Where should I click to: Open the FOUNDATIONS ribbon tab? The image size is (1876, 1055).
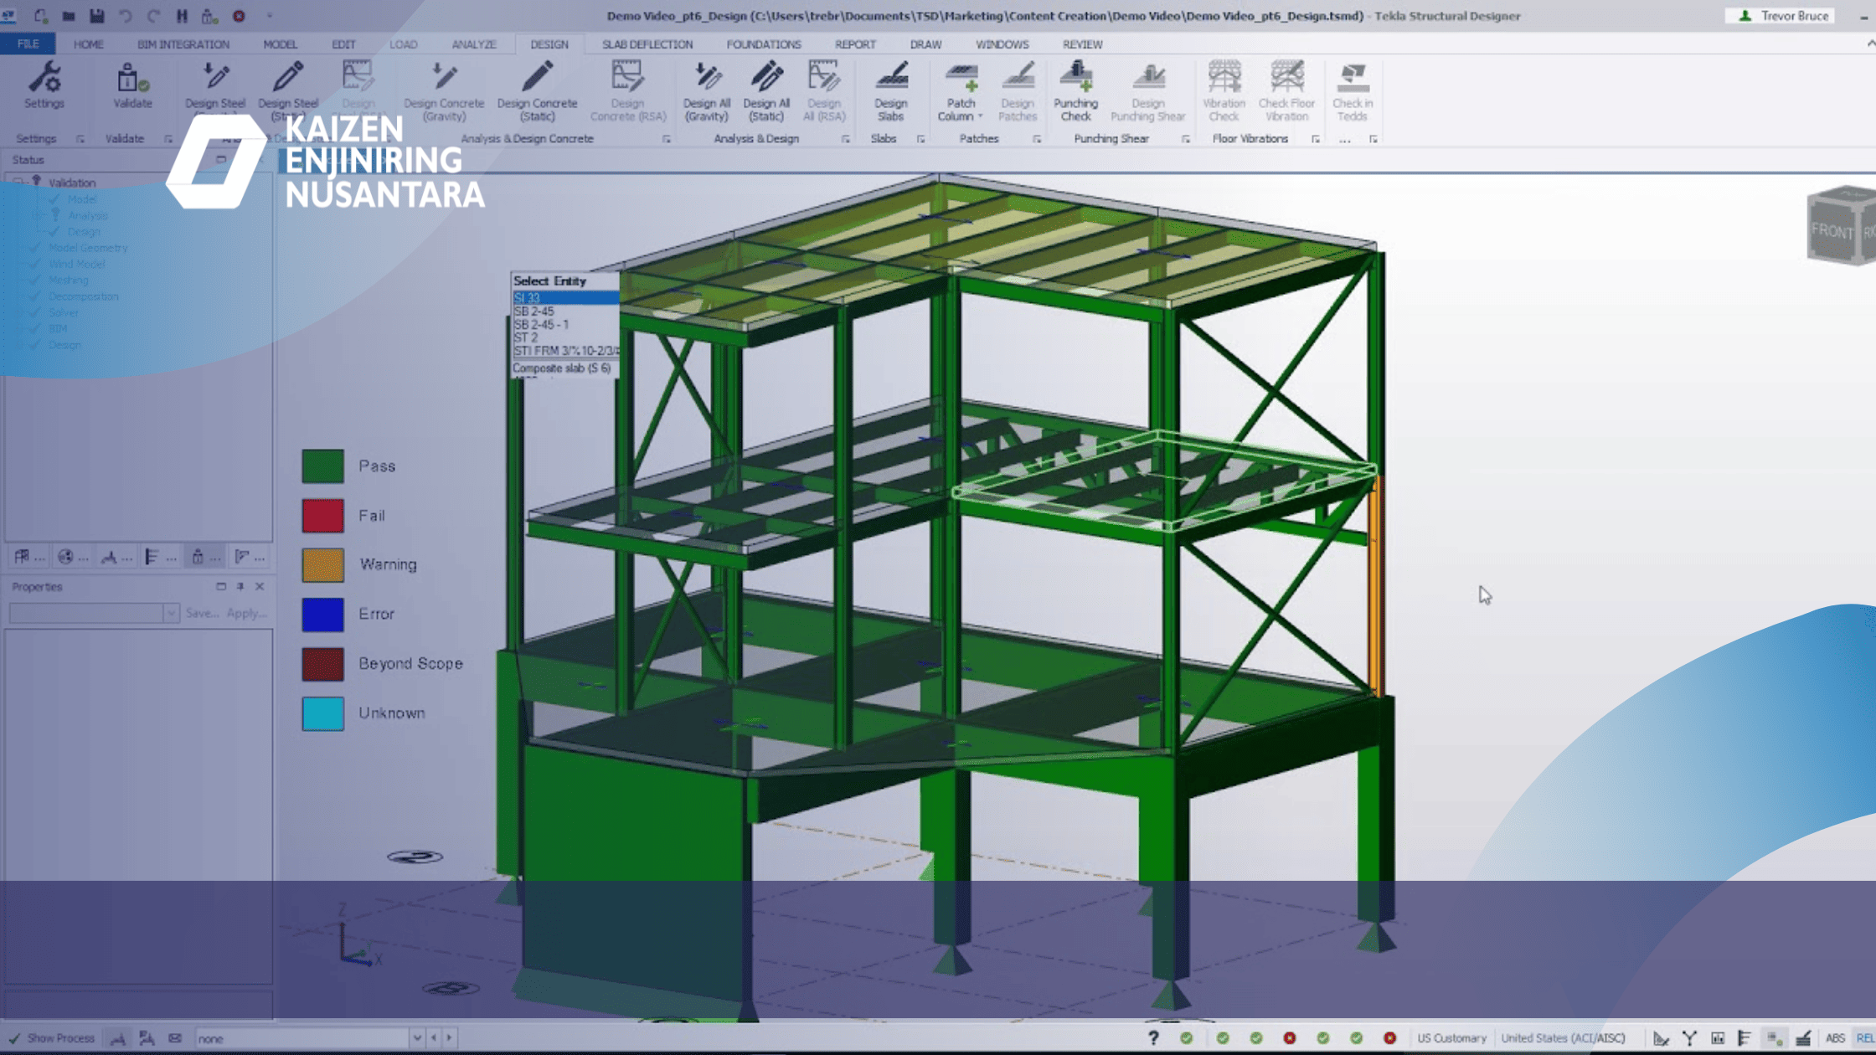[763, 44]
